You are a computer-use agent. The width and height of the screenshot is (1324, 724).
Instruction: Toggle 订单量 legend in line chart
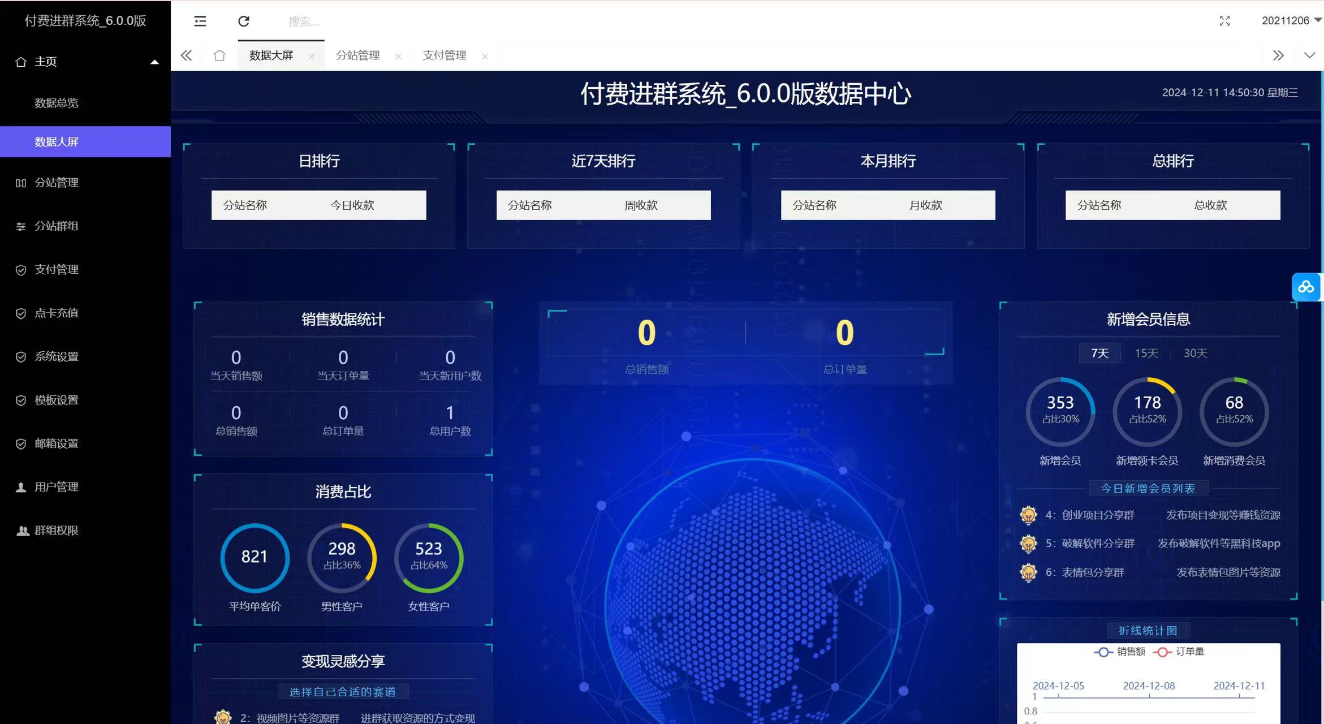1179,652
